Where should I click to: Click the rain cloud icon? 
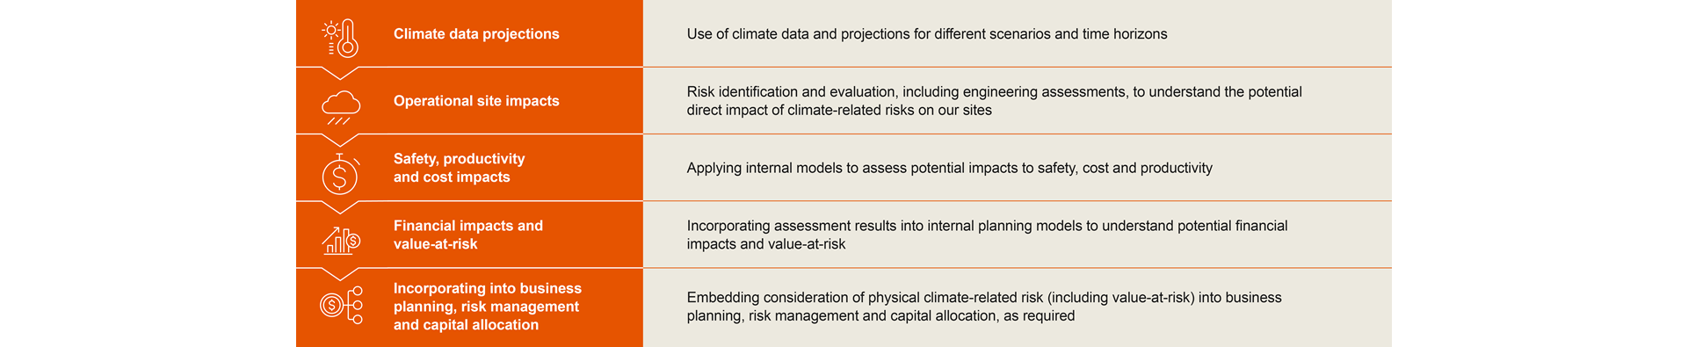click(341, 107)
